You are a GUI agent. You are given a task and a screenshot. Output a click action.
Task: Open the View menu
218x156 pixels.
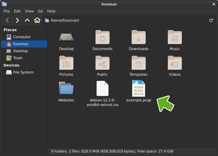(x=29, y=11)
